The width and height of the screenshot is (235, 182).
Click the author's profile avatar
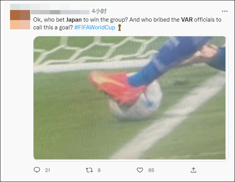pyautogui.click(x=20, y=19)
